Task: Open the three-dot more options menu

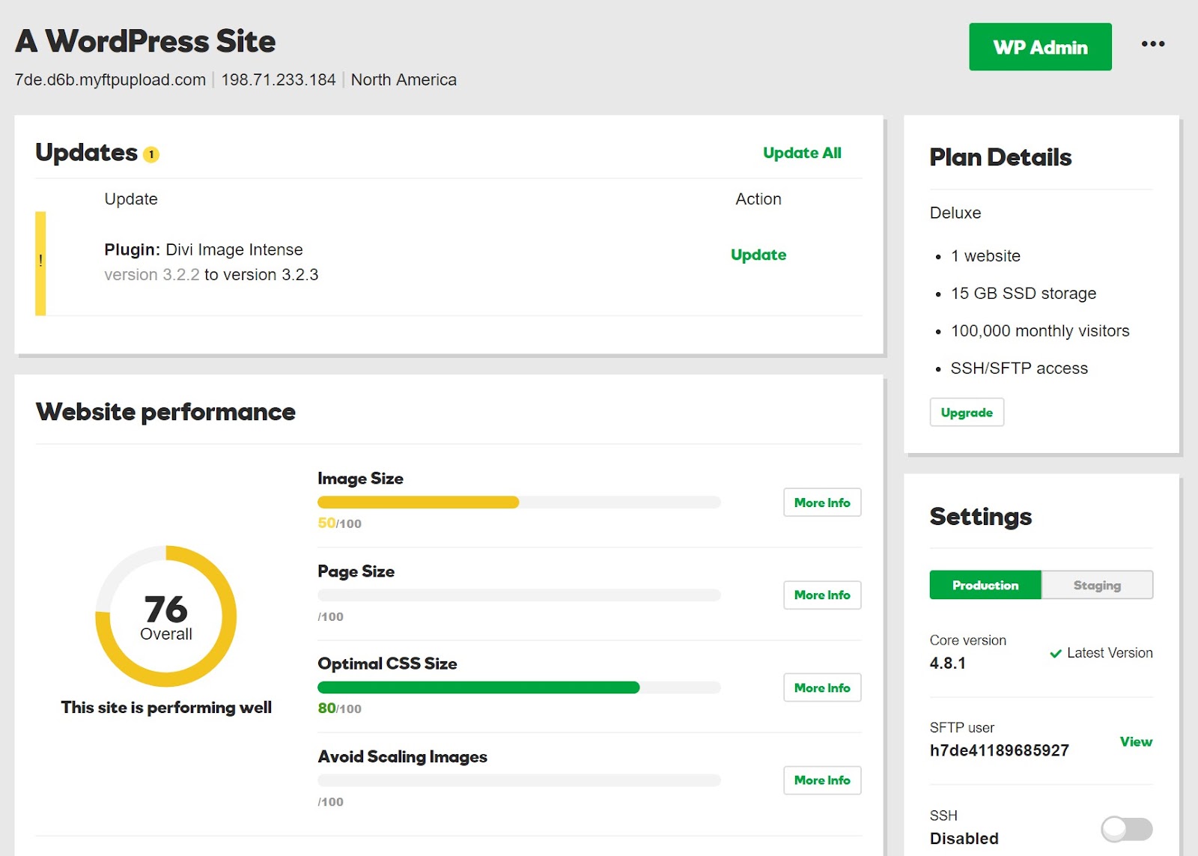Action: [x=1153, y=44]
